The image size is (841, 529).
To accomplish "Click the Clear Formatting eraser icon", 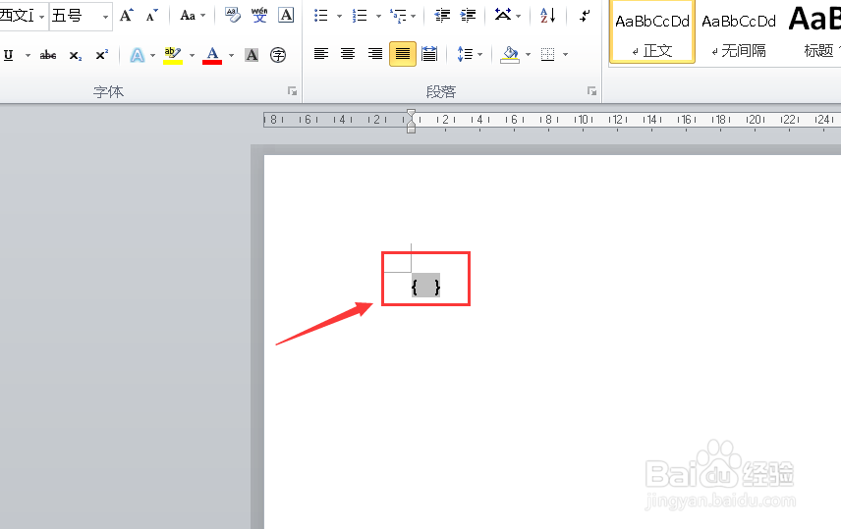I will point(232,15).
